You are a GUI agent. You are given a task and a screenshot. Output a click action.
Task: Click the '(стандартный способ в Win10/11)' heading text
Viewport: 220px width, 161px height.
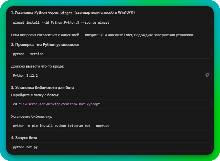(x=104, y=13)
